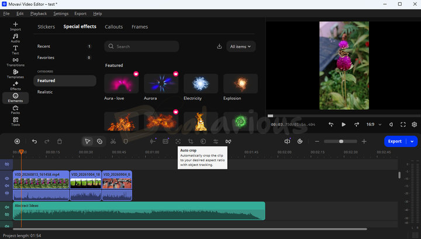The width and height of the screenshot is (421, 239).
Task: Split the clip with scissors icon
Action: (113, 141)
